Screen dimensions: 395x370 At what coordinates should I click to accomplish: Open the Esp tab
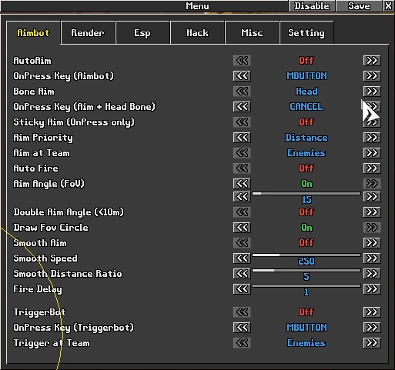[142, 32]
